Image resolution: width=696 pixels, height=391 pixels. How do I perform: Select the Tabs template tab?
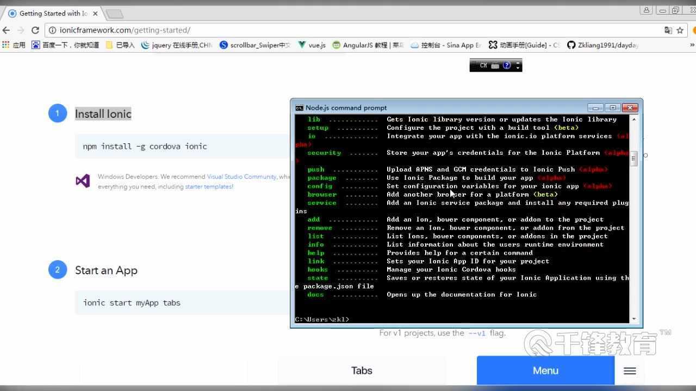pos(362,371)
